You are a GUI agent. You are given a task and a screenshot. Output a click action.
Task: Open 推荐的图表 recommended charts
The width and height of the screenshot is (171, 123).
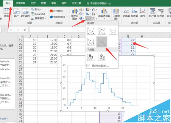click(x=75, y=14)
